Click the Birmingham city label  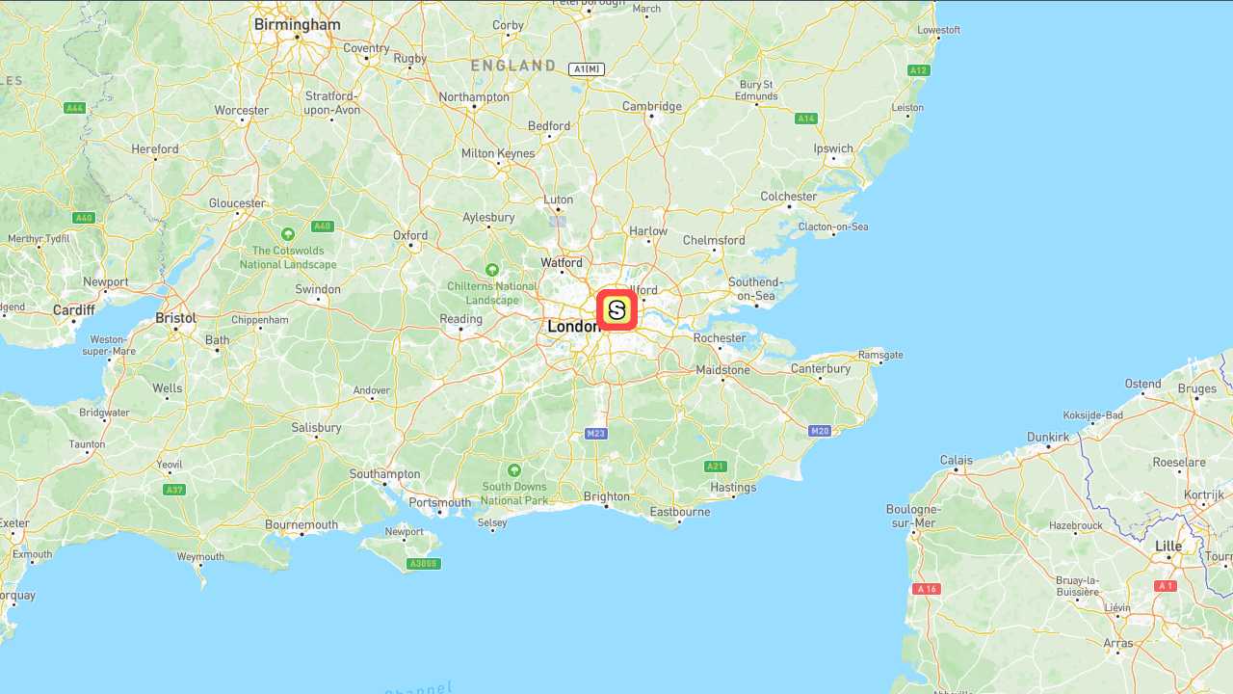click(297, 24)
